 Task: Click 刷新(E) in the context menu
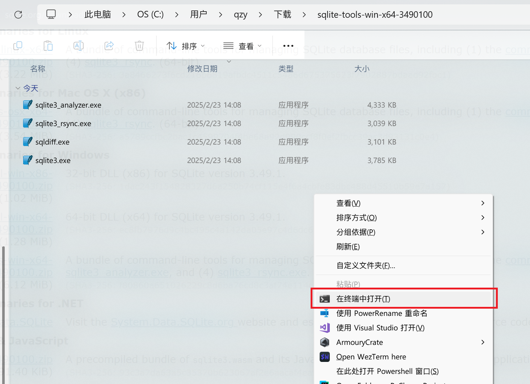[x=348, y=247]
